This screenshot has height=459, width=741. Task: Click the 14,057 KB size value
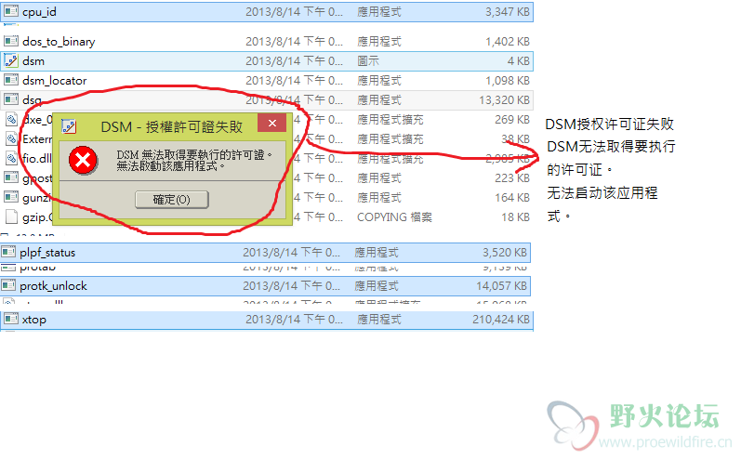(x=501, y=286)
